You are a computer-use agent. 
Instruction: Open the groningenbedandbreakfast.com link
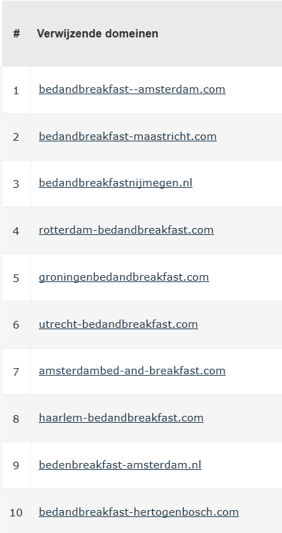[x=124, y=277]
